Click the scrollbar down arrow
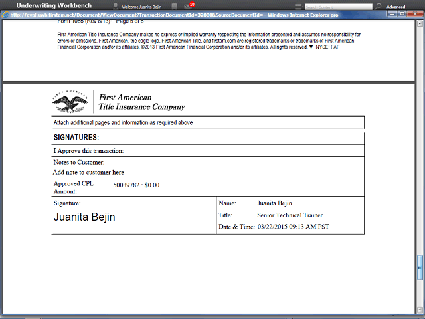The height and width of the screenshot is (319, 425). point(420,310)
